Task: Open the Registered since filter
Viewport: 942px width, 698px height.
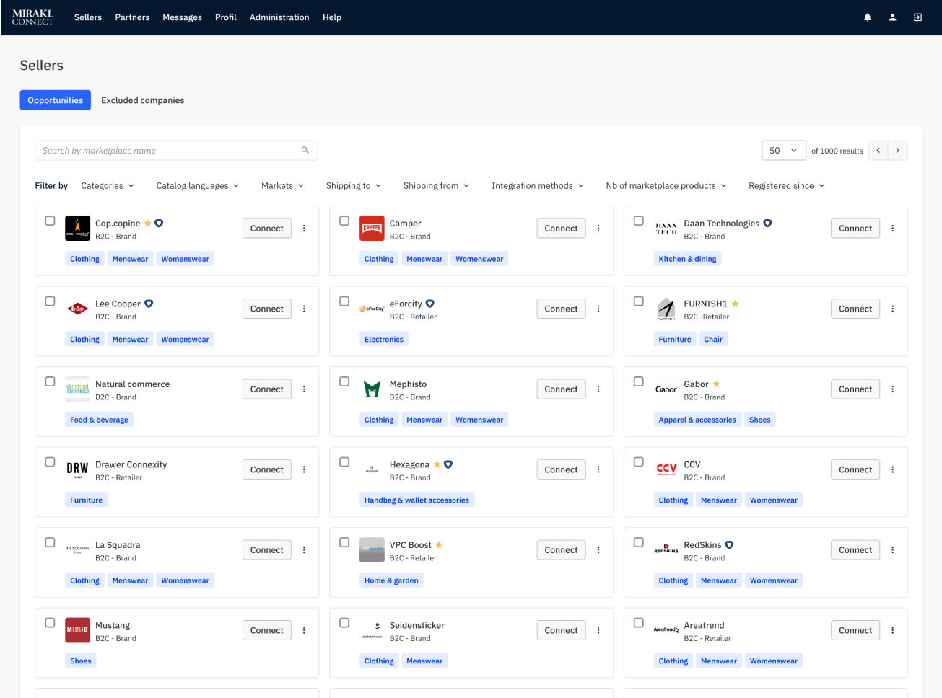Action: click(787, 186)
